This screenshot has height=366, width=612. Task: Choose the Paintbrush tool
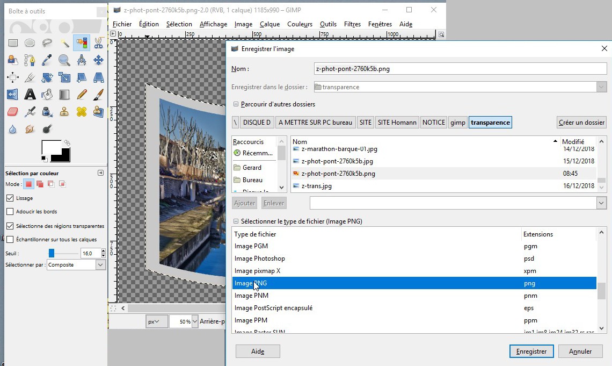click(x=98, y=95)
